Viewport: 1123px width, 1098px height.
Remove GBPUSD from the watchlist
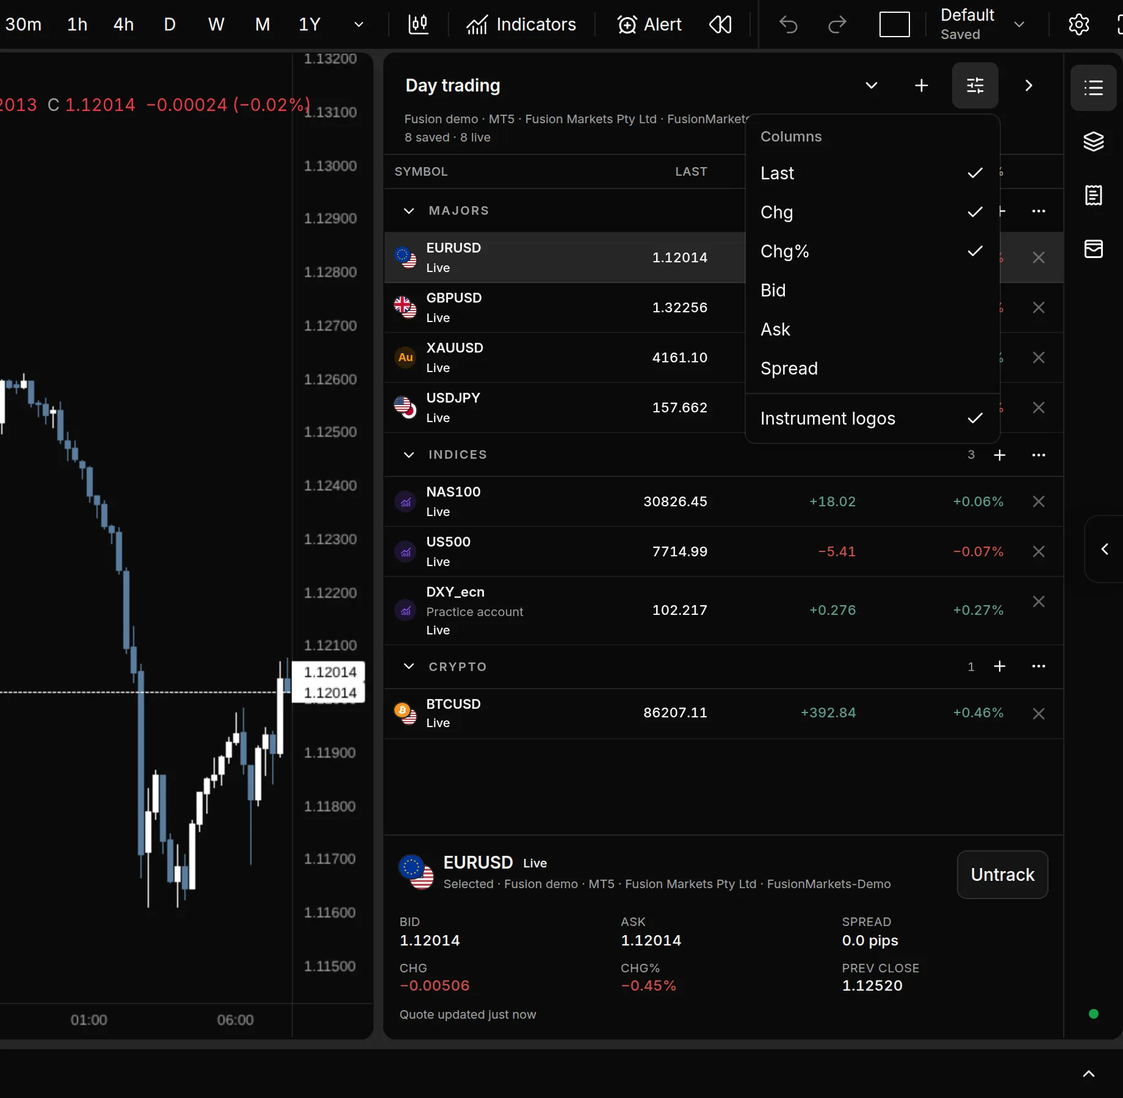coord(1038,307)
